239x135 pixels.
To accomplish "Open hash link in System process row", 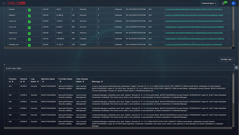I will click(x=194, y=9).
